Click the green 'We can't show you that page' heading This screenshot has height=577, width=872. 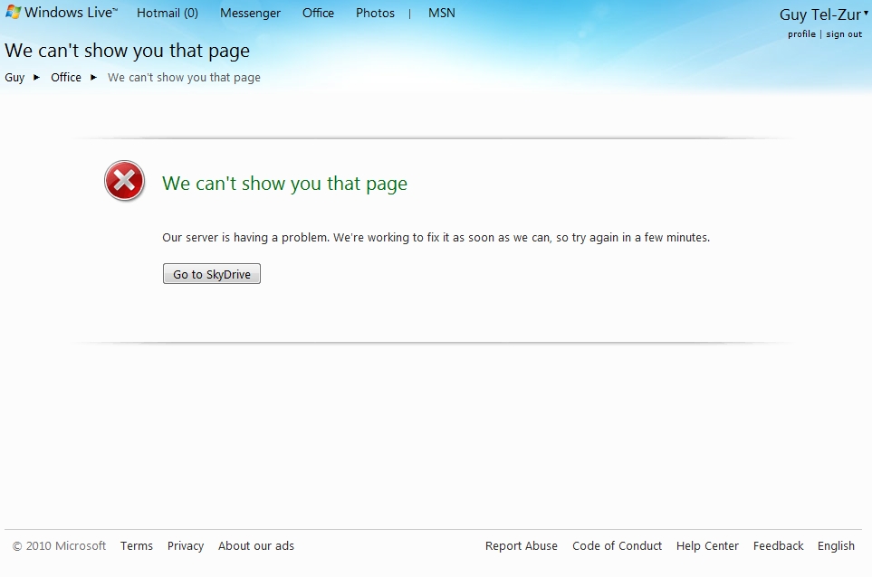(x=284, y=184)
